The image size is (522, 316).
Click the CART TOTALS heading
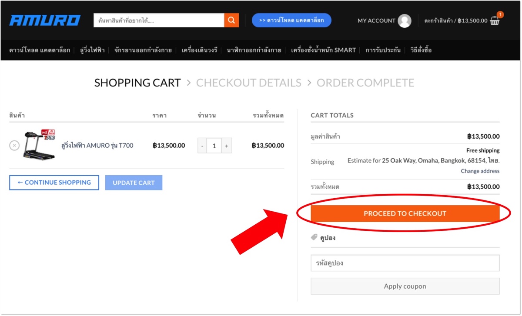pos(332,115)
